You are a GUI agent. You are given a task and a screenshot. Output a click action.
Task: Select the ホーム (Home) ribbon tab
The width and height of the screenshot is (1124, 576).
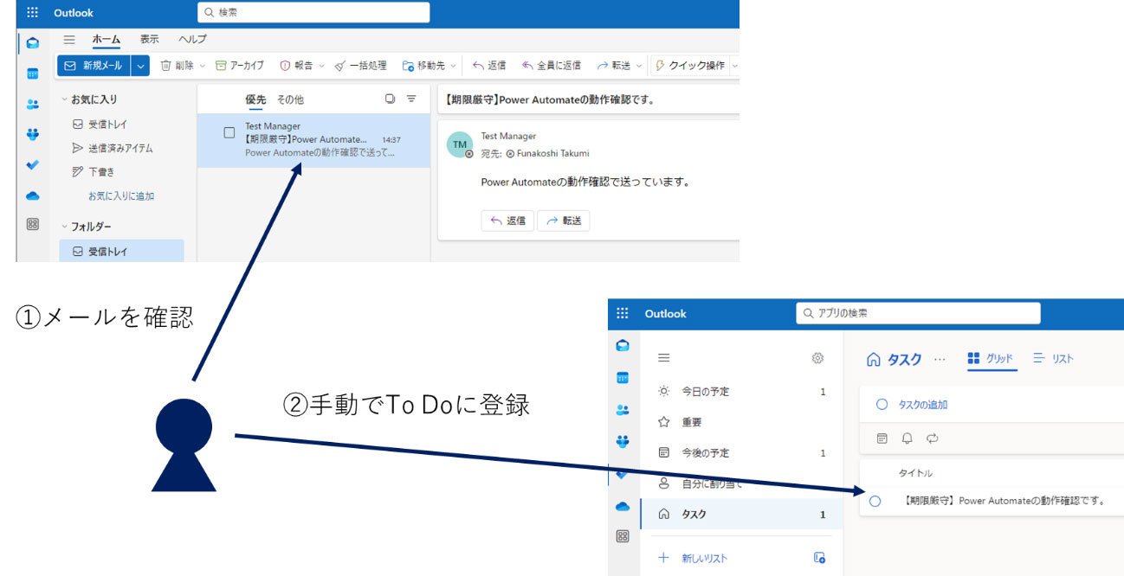pos(107,39)
